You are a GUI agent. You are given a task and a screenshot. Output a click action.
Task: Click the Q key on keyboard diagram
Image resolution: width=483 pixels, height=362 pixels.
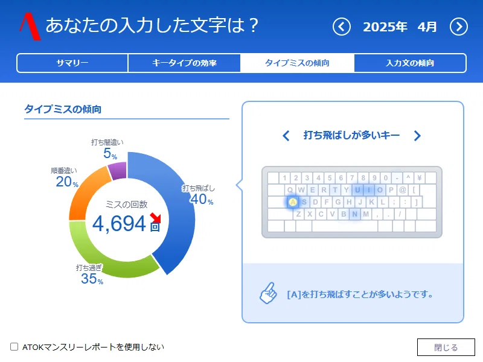(x=290, y=190)
